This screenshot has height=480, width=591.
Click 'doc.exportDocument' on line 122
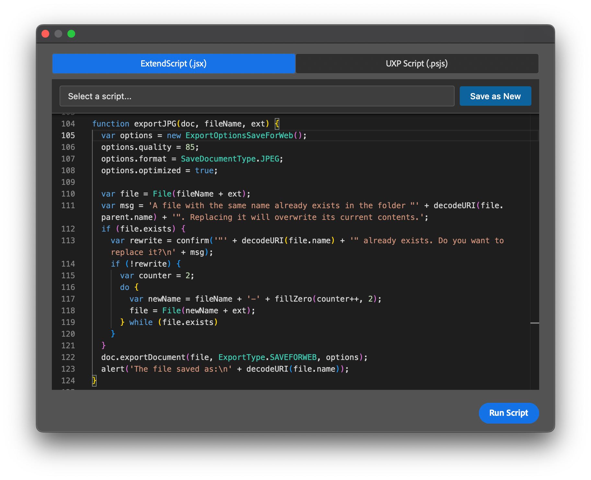143,357
